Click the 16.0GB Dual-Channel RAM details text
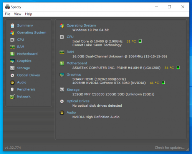192x154 pixels. [x=120, y=57]
